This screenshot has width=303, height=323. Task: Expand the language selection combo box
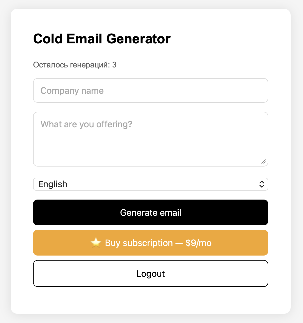151,184
